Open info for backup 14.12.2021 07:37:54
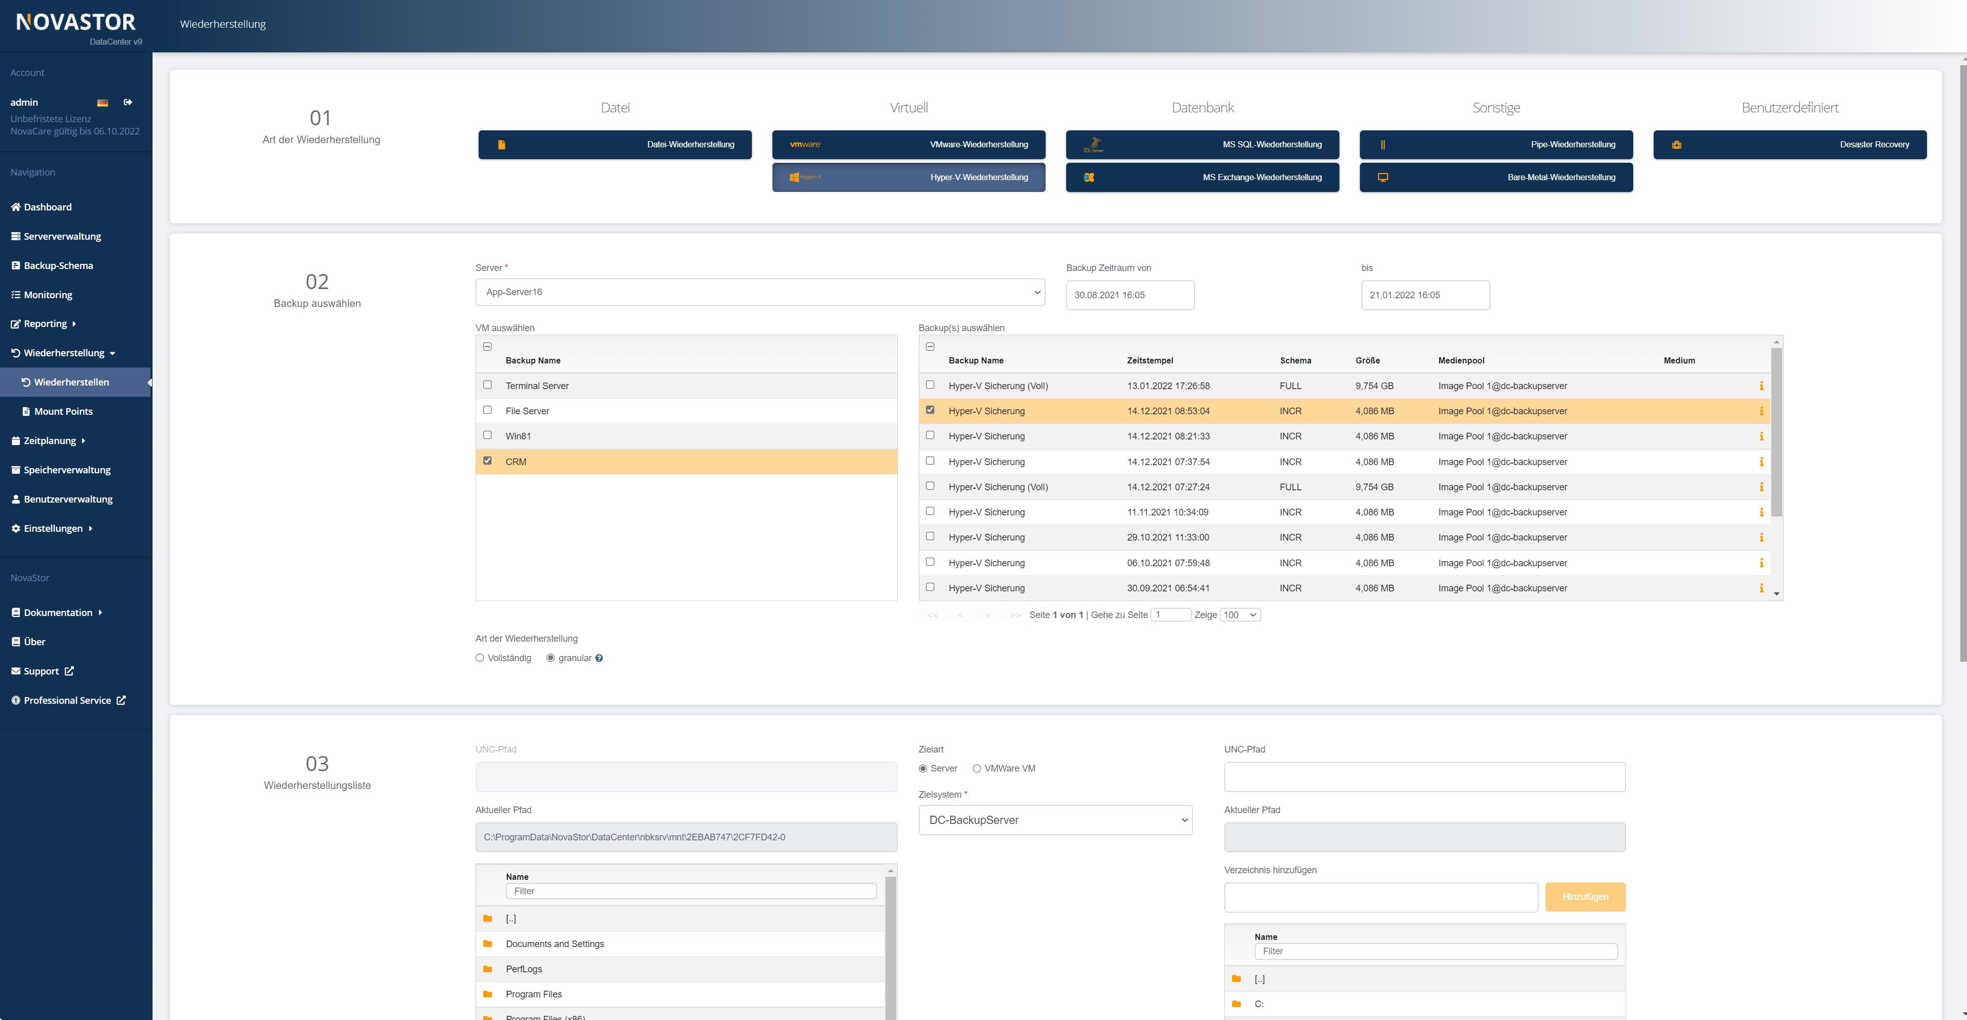The width and height of the screenshot is (1967, 1020). 1761,462
